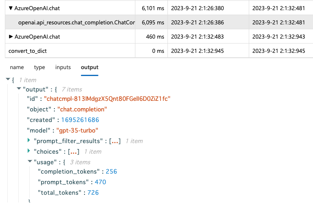Collapse the "output" JSON node
313x211 pixels.
18,89
